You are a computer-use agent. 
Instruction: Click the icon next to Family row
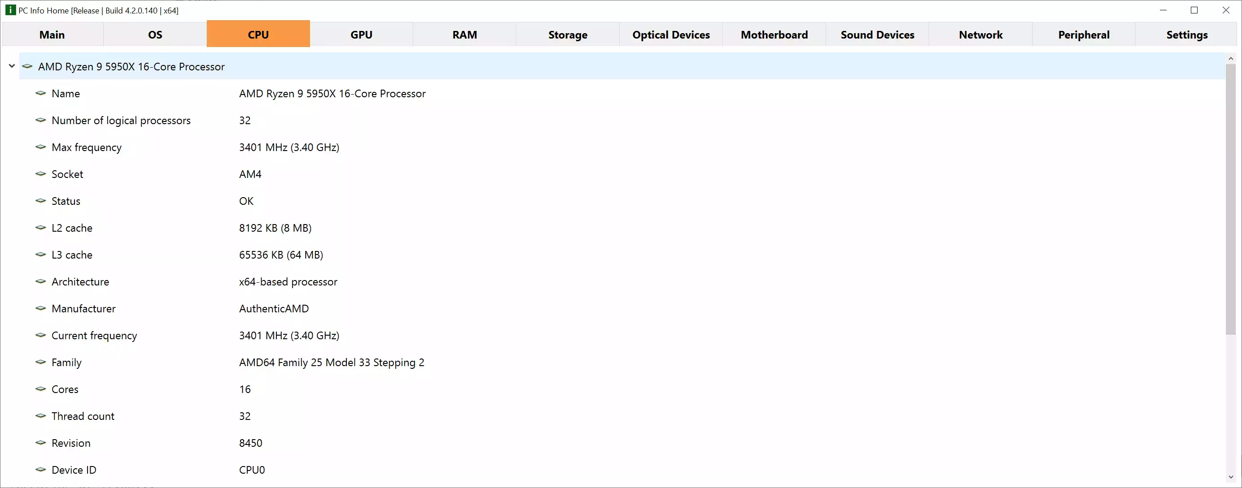[40, 362]
